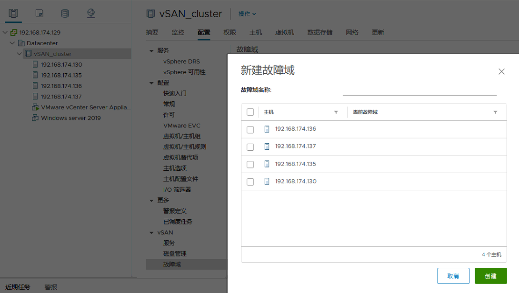
Task: Open 虚拟机/主机规则 settings
Action: coord(185,147)
